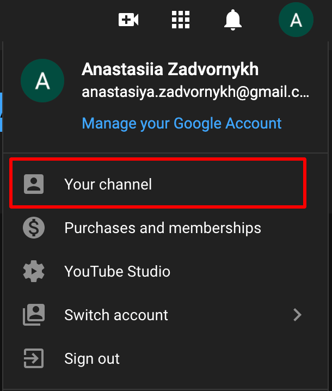Select the Your channel menu entry
332x391 pixels.
tap(158, 184)
